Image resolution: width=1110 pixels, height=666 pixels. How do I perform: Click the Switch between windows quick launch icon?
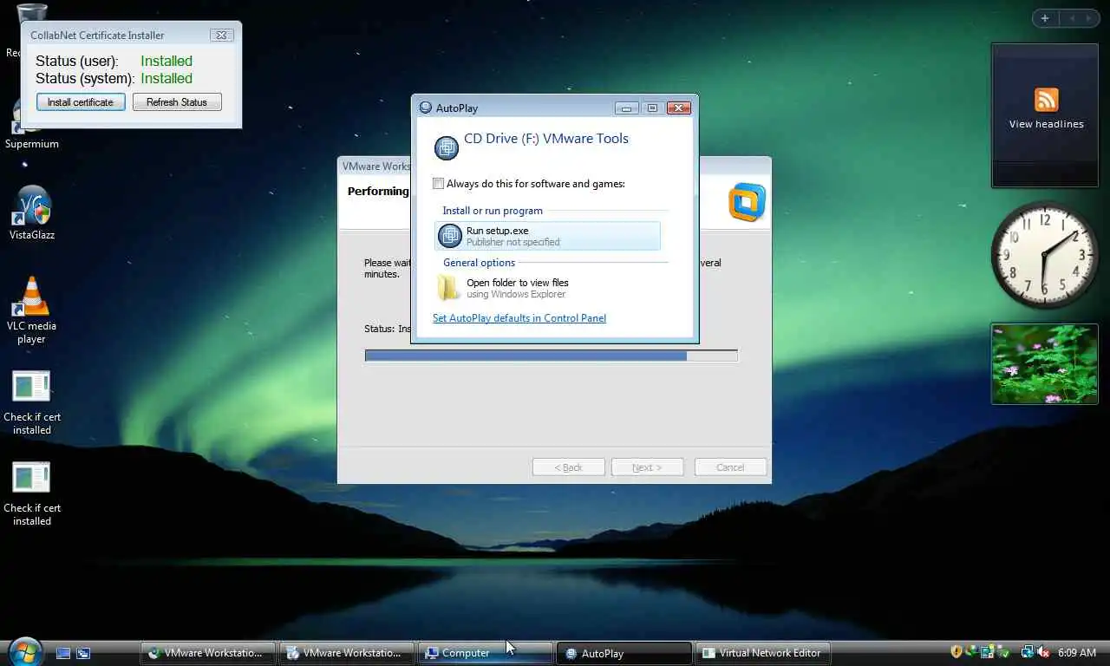coord(83,653)
